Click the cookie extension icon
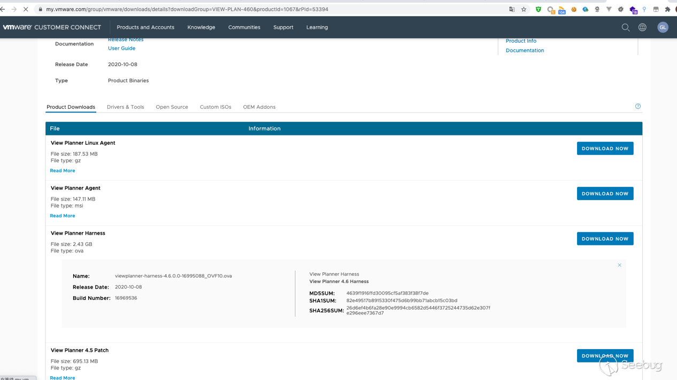 (573, 9)
